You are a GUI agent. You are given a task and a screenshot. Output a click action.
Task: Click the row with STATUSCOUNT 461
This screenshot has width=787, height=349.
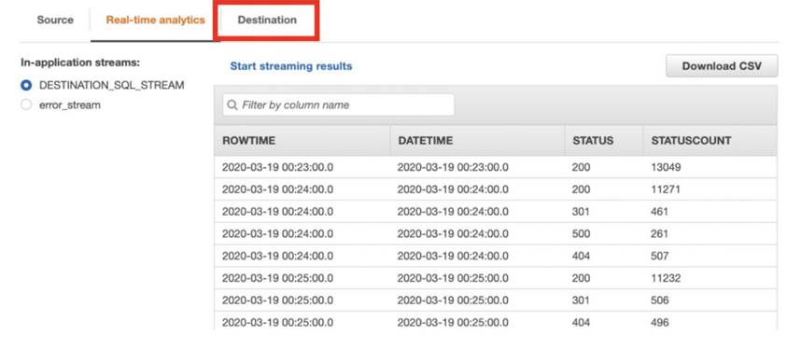(496, 212)
